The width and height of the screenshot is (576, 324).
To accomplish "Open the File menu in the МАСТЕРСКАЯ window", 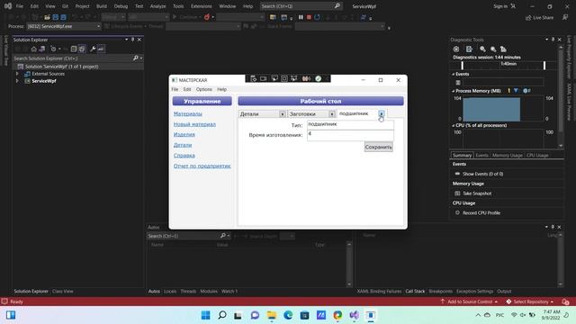I will tap(175, 89).
